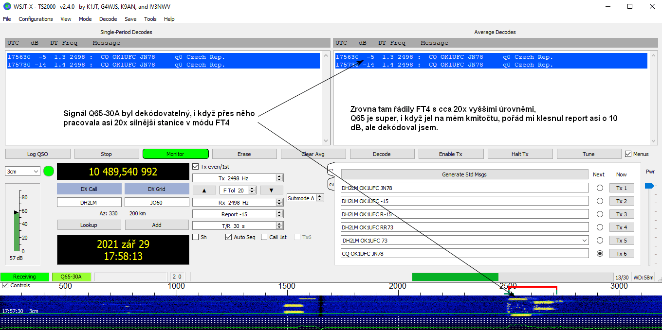The image size is (662, 330).
Task: Click the WSJT-X globe icon in title bar
Action: (7, 6)
